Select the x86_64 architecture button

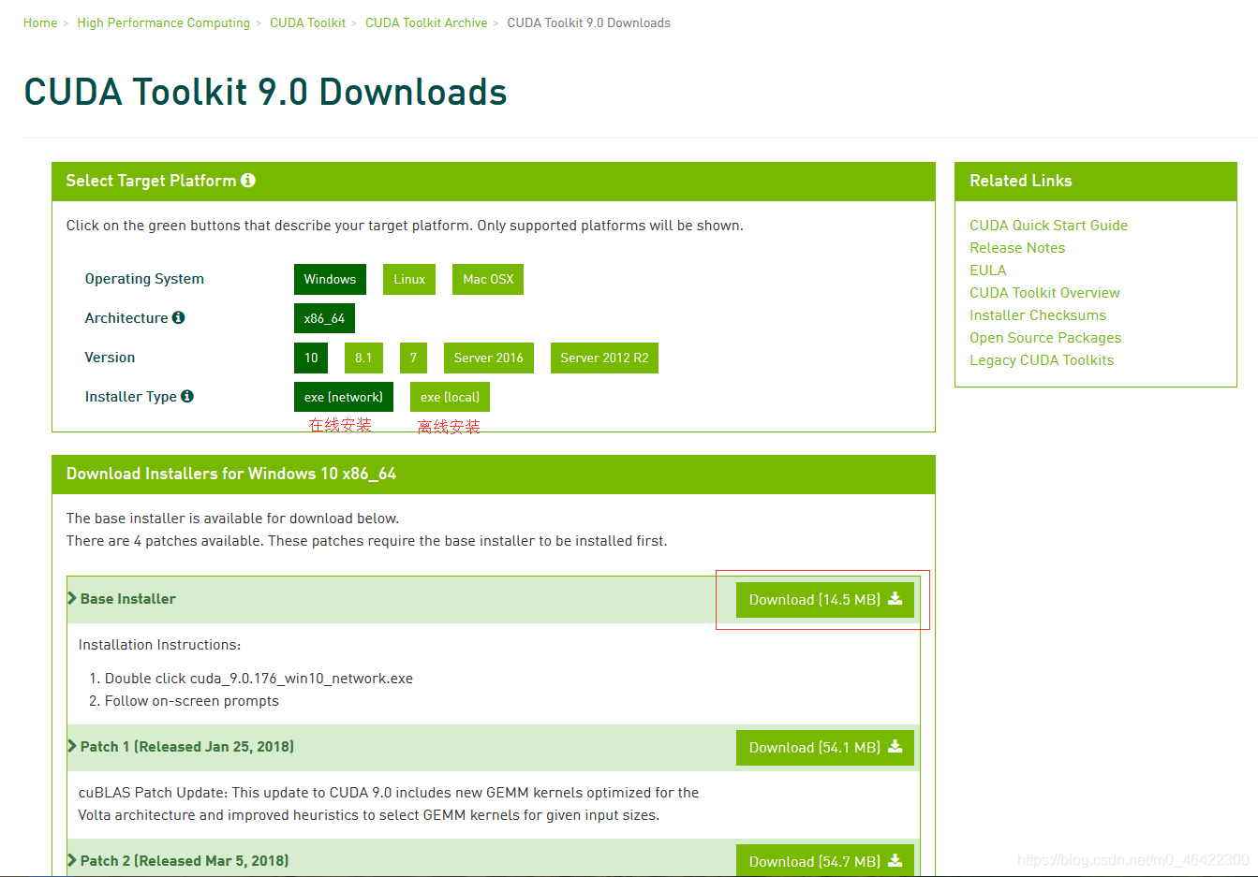(x=324, y=318)
